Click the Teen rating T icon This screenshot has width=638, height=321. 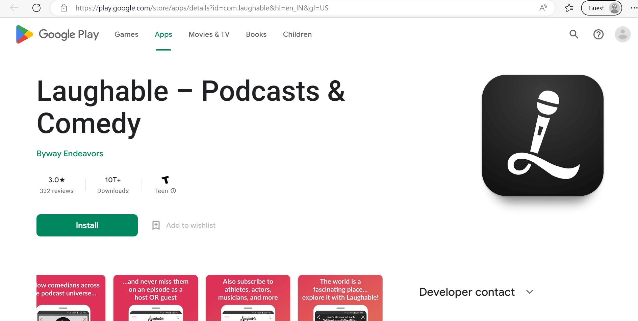click(165, 180)
